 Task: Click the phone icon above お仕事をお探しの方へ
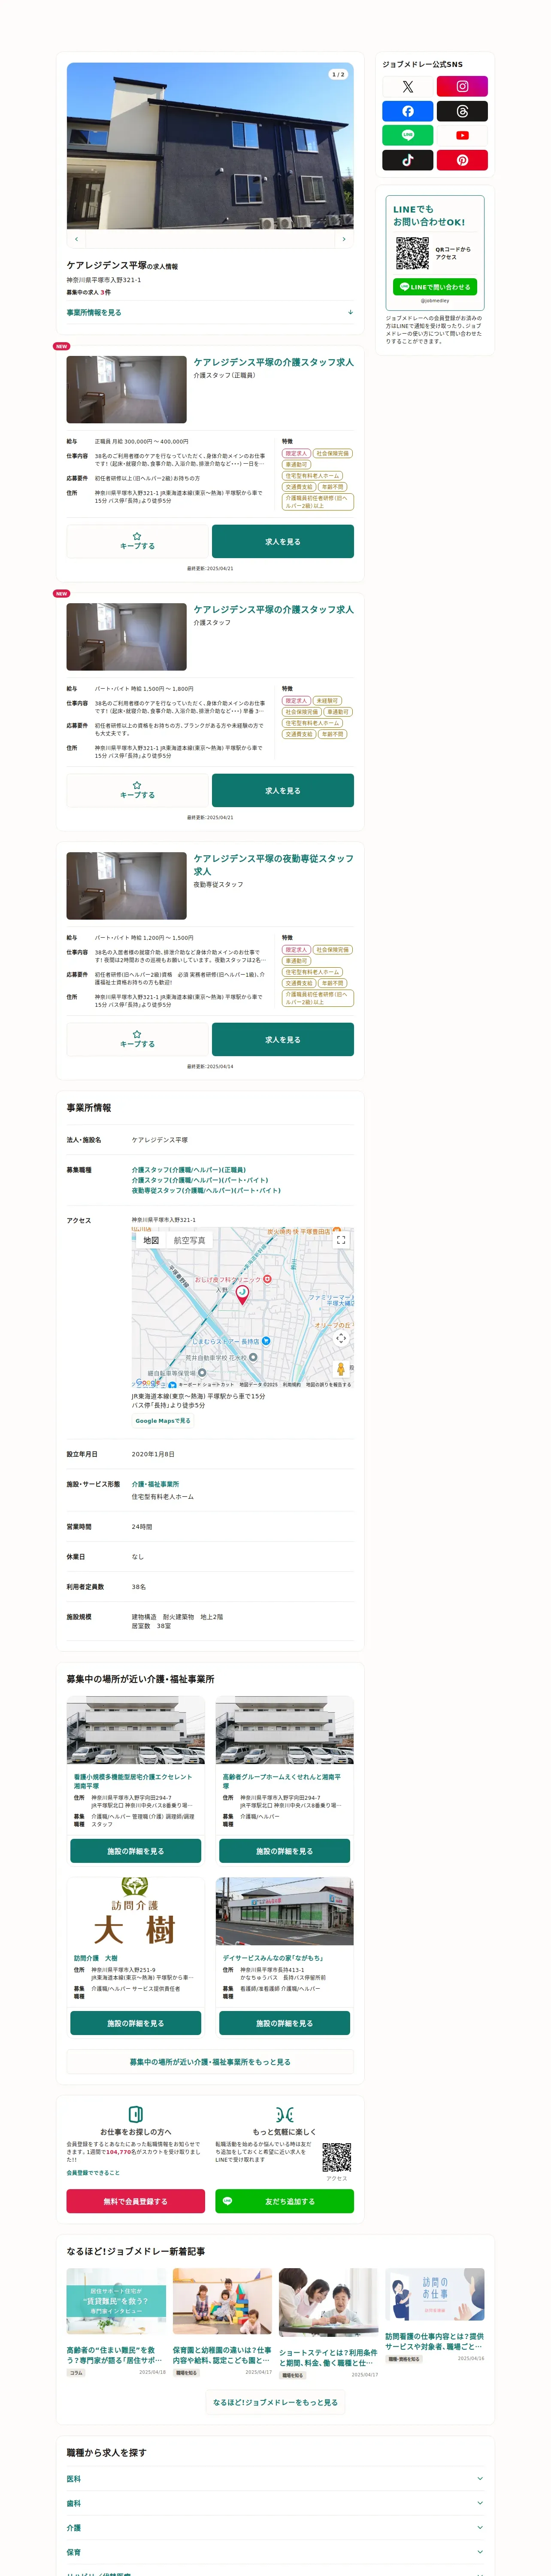pos(135,2114)
